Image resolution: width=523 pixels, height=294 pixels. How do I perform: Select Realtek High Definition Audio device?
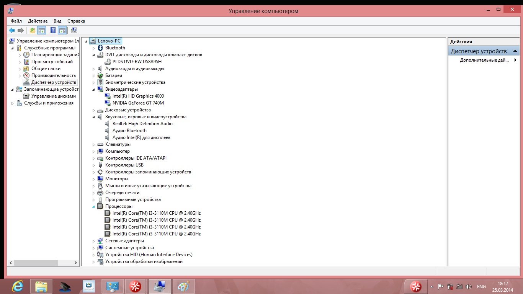point(142,124)
